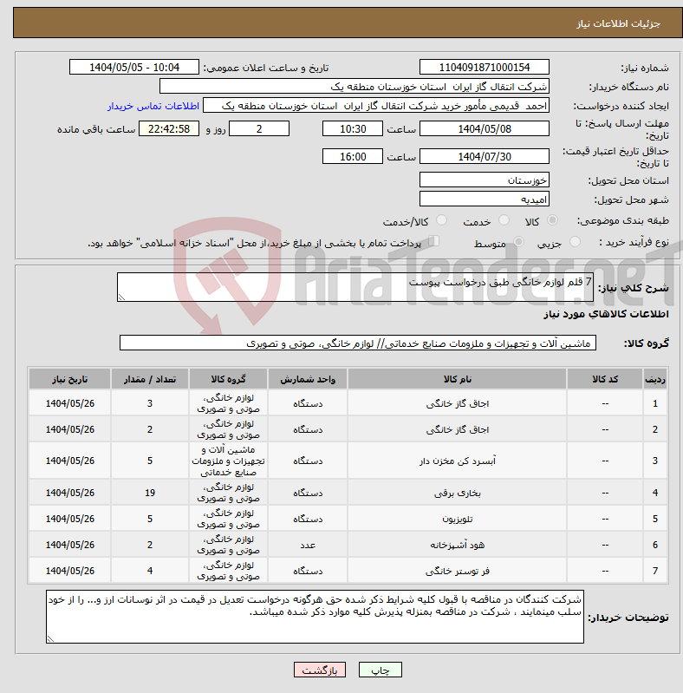Screen dimensions: 683x693
Task: Click quantity 3 in first row
Action: tap(150, 403)
